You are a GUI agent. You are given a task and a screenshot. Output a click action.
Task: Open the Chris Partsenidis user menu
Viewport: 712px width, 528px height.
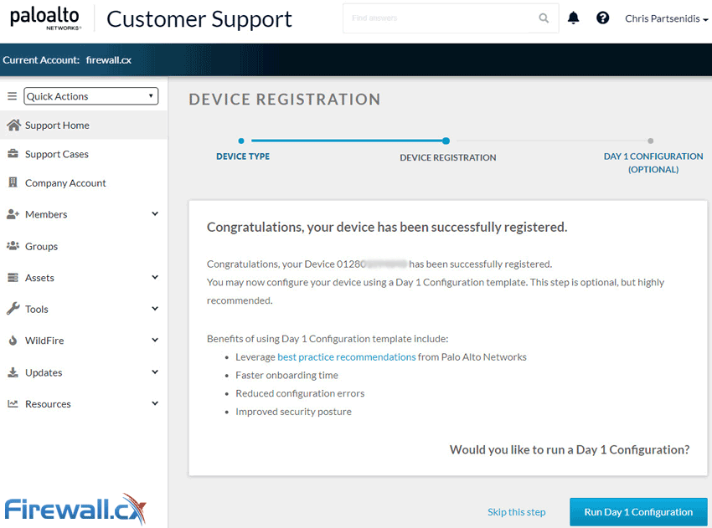coord(666,18)
